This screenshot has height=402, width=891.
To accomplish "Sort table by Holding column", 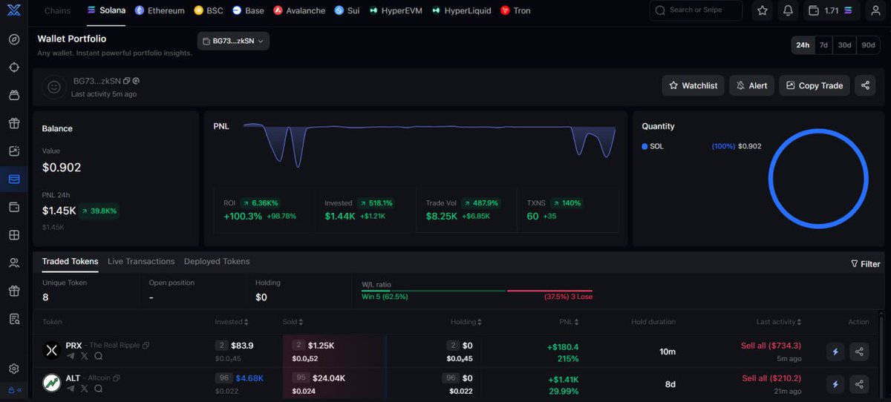I will [466, 322].
